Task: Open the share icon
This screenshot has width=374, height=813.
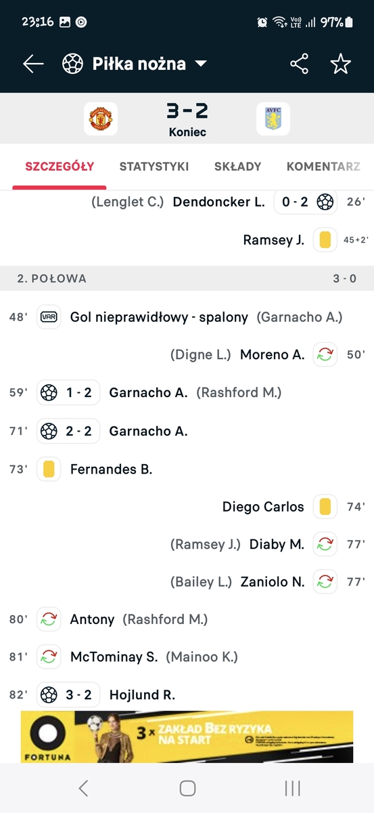Action: click(299, 64)
